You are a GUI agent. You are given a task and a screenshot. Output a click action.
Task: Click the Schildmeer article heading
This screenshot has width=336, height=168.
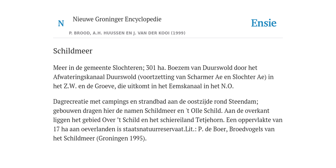point(73,51)
